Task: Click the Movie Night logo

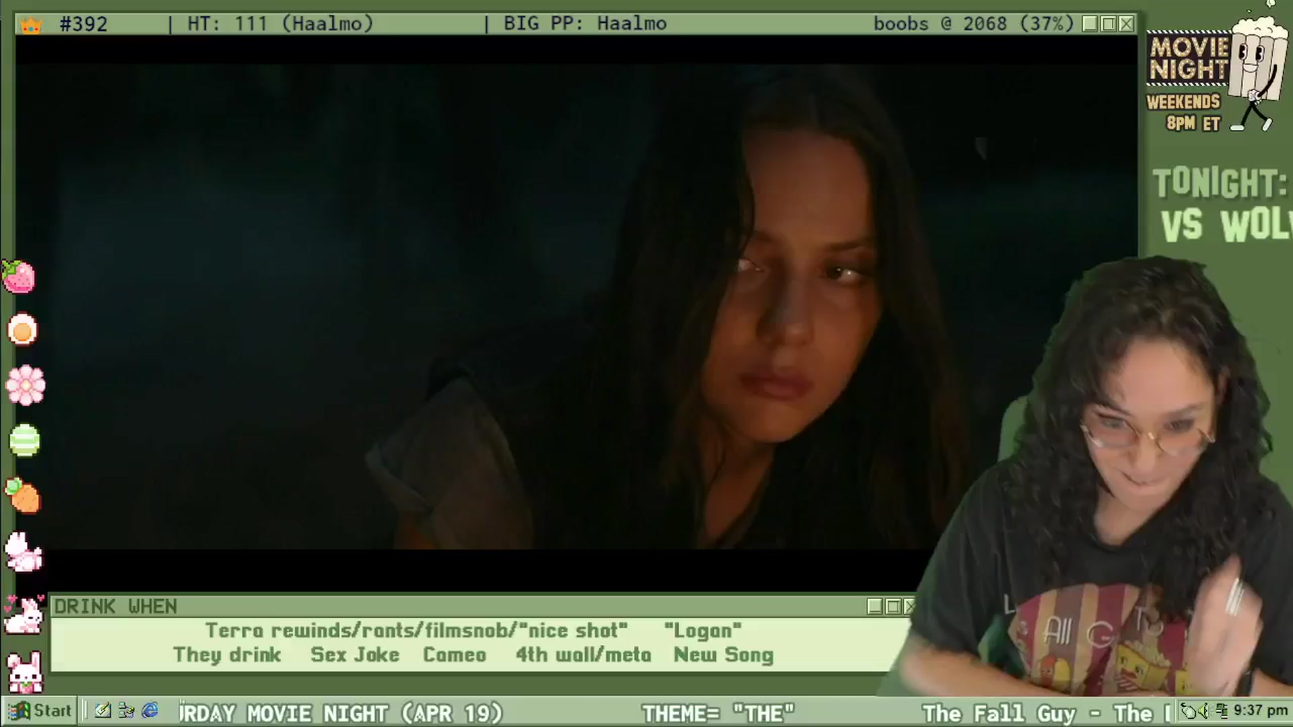Action: (x=1189, y=59)
